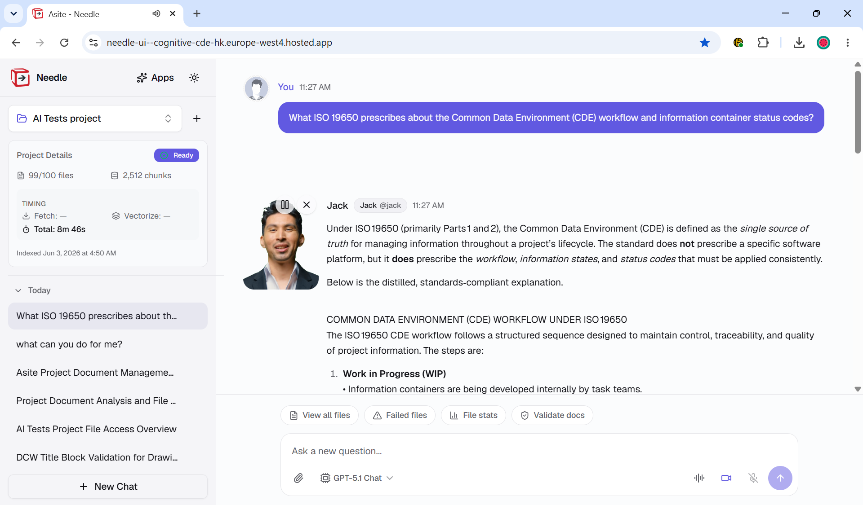This screenshot has height=505, width=863.
Task: Click the video camera icon
Action: [x=726, y=478]
